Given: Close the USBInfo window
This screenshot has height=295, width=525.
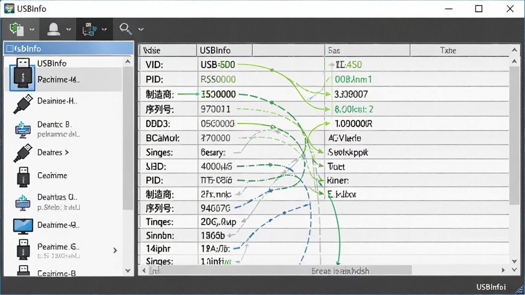Looking at the screenshot, I should pos(510,9).
